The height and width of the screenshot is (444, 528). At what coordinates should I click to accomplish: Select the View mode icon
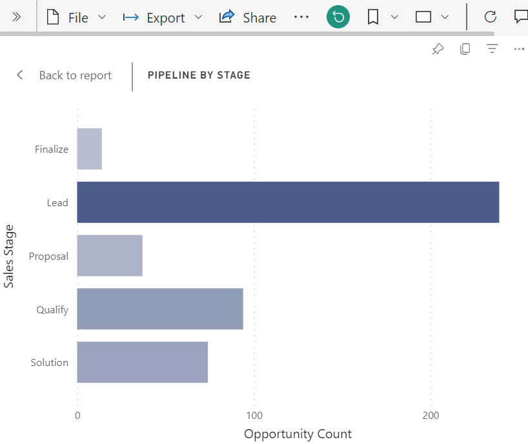click(423, 17)
